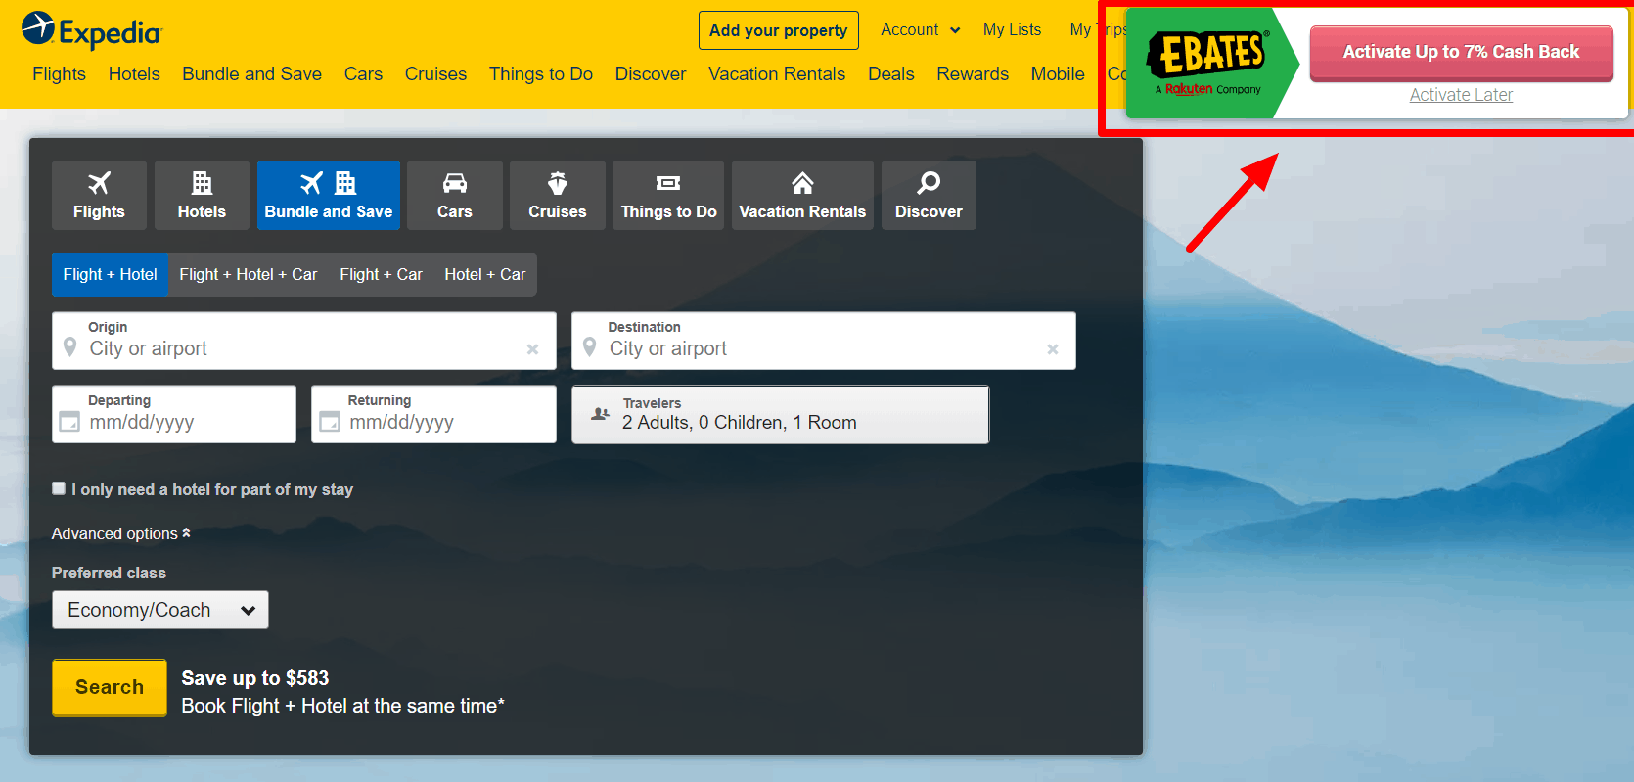Click Vacation Rentals in top navigation
Screen dimensions: 1634x782
(x=777, y=74)
